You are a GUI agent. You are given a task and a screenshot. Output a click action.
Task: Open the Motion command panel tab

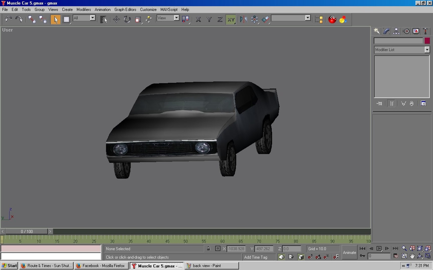406,31
